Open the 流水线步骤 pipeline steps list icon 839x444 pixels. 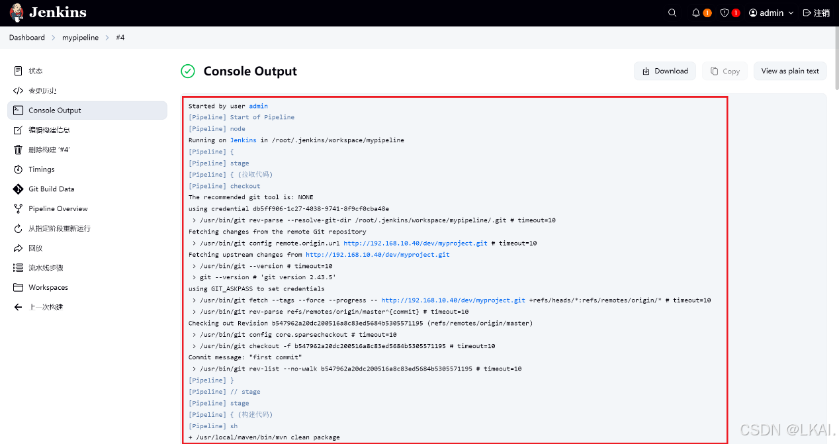coord(18,268)
